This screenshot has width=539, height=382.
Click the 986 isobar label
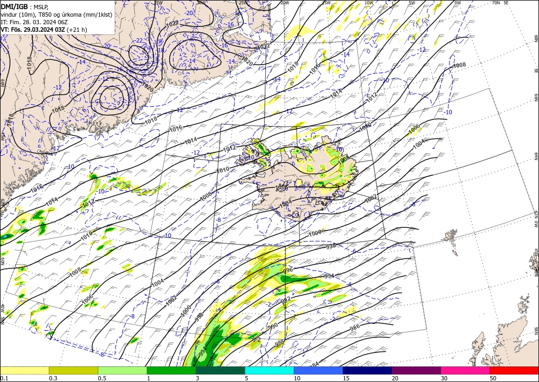pos(355,328)
